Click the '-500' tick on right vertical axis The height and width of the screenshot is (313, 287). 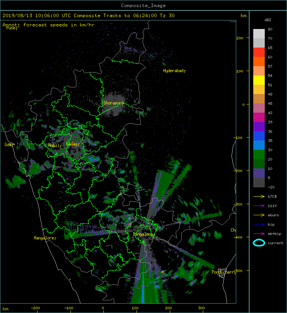238,271
